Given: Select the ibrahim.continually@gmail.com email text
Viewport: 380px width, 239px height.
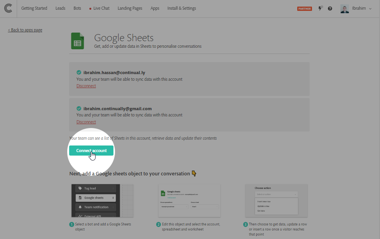Looking at the screenshot, I should click(x=118, y=109).
